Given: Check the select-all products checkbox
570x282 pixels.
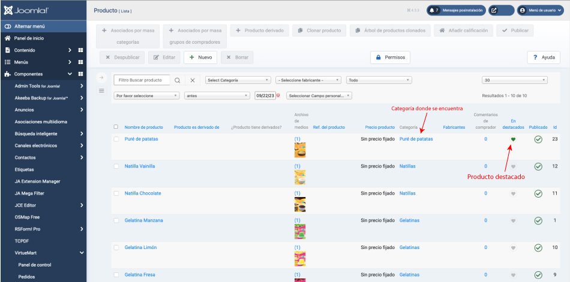Looking at the screenshot, I should pos(116,127).
